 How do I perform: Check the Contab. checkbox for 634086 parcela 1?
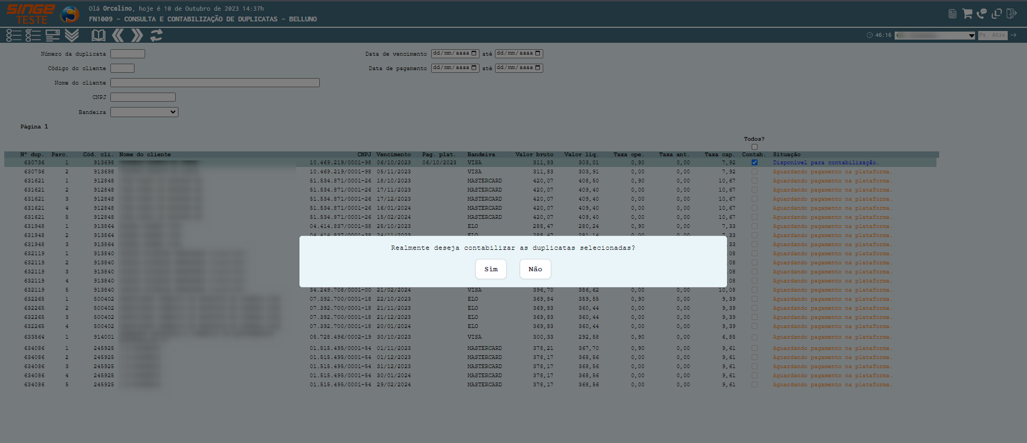[754, 348]
